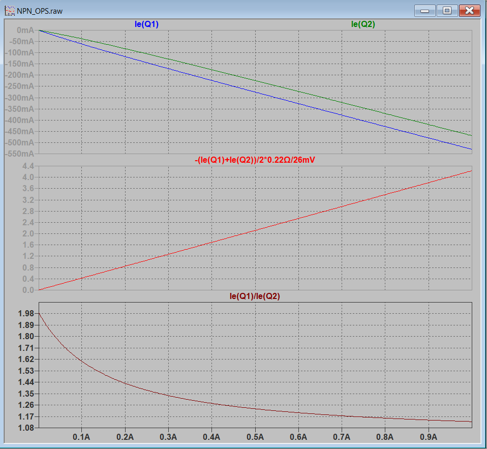The height and width of the screenshot is (449, 487).
Task: Click the Ie(Q2) green trace label
Action: coord(363,24)
